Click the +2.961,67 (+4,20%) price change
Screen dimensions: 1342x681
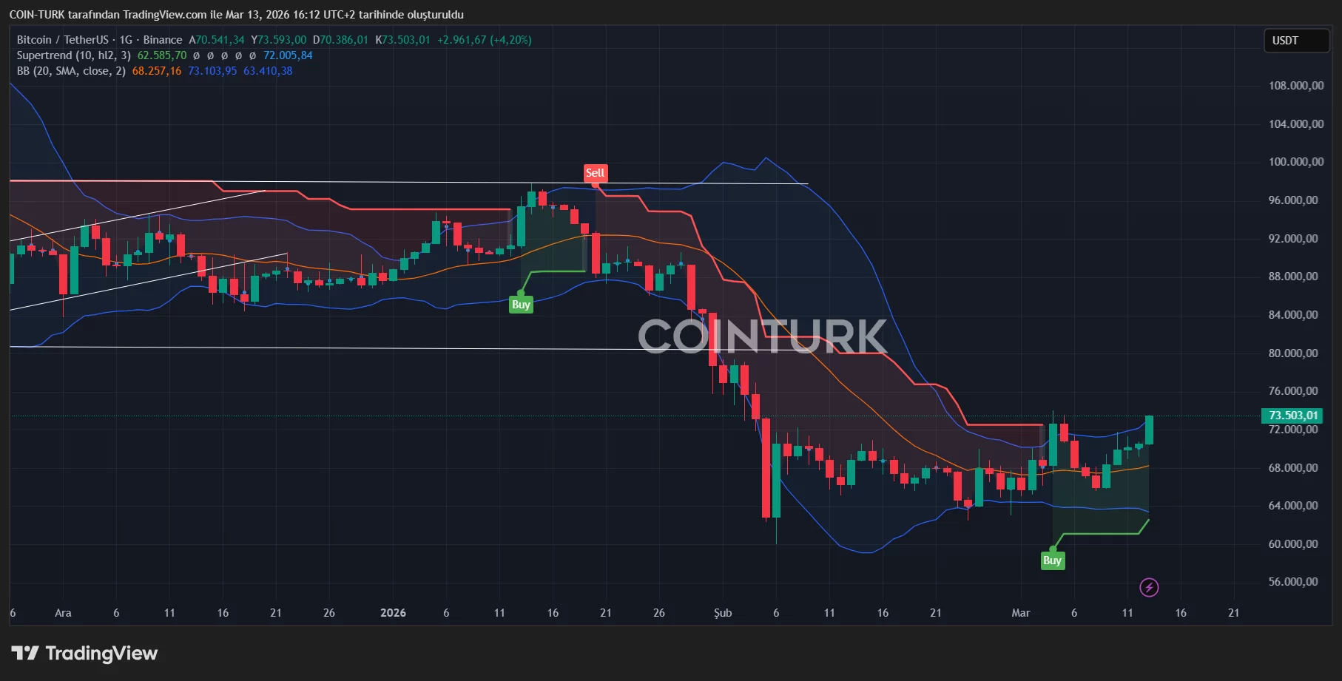[484, 40]
